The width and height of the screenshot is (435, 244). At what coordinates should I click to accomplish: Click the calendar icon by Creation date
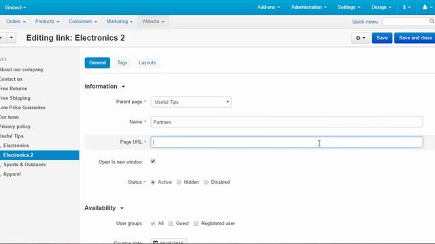click(156, 243)
